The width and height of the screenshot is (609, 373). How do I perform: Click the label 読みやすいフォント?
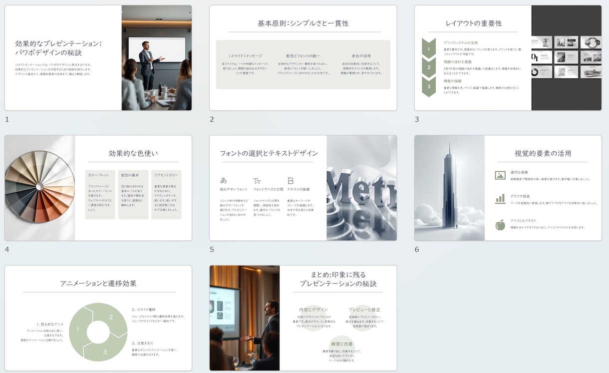[x=234, y=189]
